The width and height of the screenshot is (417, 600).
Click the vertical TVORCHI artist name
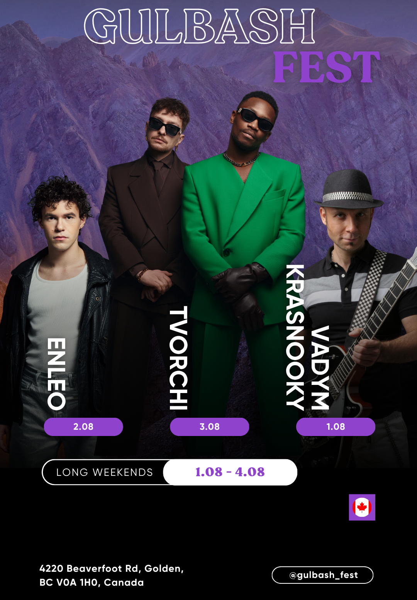[178, 358]
